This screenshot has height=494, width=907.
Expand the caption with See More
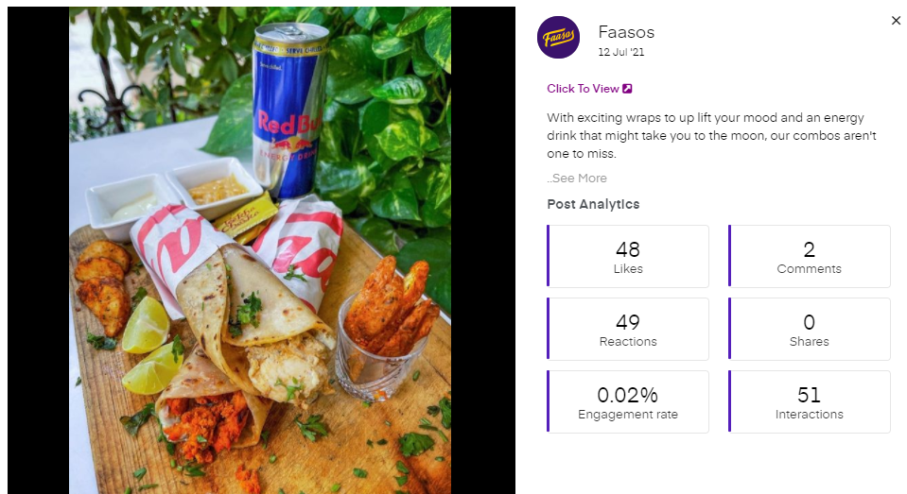pos(579,179)
